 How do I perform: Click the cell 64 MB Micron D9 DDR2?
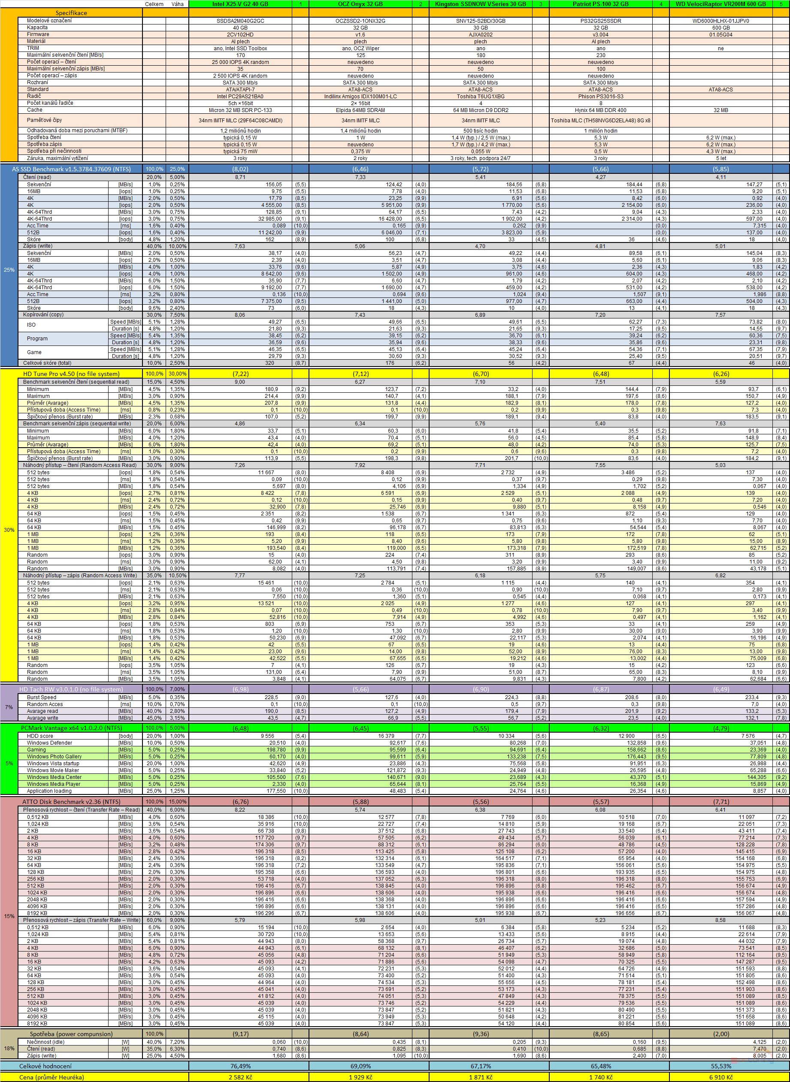click(480, 110)
